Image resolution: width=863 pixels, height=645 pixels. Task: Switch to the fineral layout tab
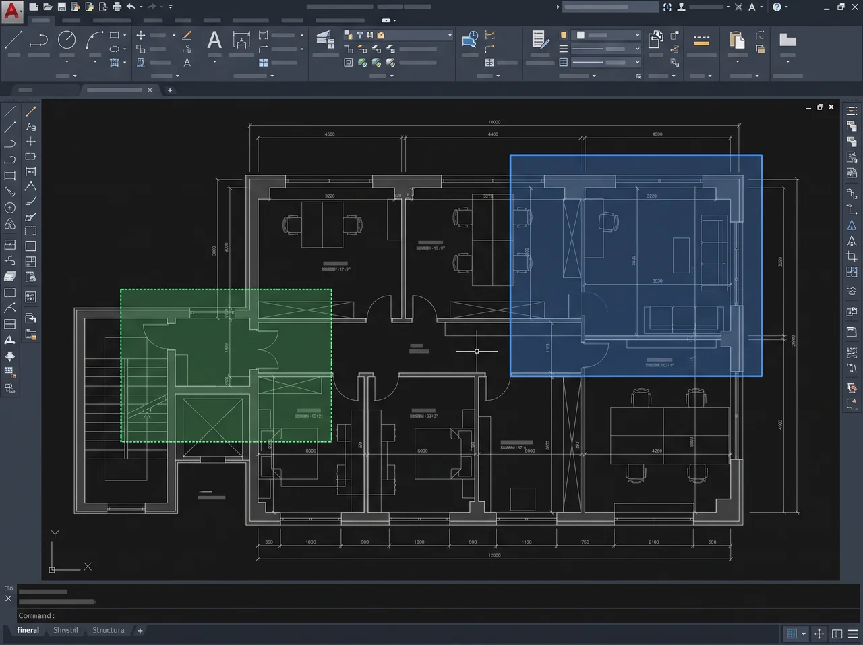coord(28,630)
